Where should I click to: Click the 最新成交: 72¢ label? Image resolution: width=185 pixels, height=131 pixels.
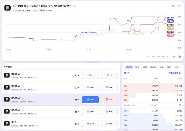point(129,105)
